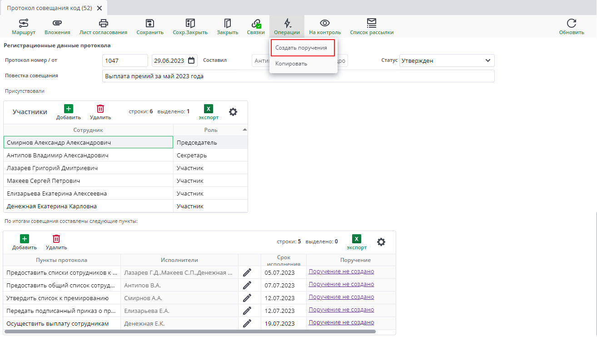The image size is (597, 337).
Task: Click the Срок исполнения column header
Action: [x=284, y=260]
